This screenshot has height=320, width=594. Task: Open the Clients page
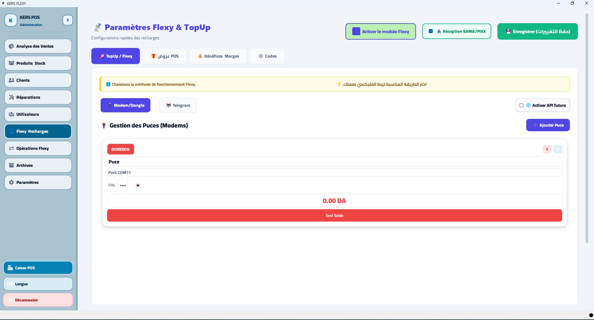(38, 80)
